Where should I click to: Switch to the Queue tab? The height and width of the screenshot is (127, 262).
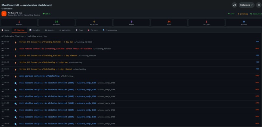tap(5, 30)
